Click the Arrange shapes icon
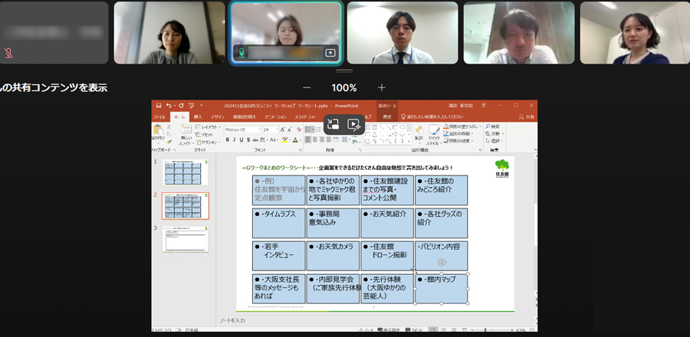Viewport: 690px width, 337px height. point(419,130)
